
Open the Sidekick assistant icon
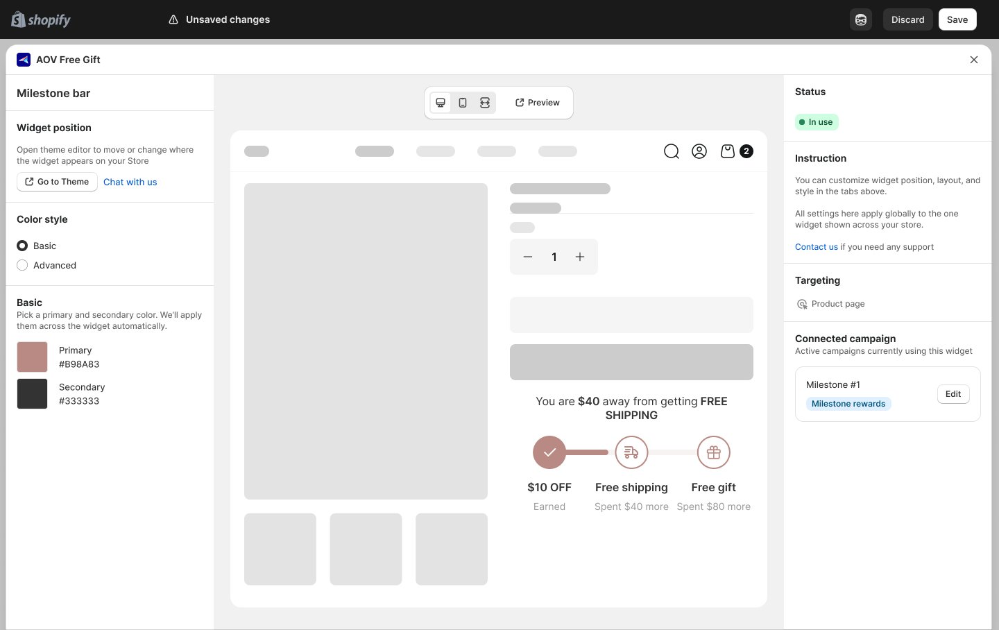(x=861, y=19)
